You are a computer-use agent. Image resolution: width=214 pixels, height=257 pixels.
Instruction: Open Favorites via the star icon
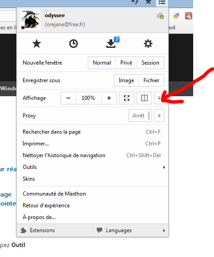[x=37, y=44]
